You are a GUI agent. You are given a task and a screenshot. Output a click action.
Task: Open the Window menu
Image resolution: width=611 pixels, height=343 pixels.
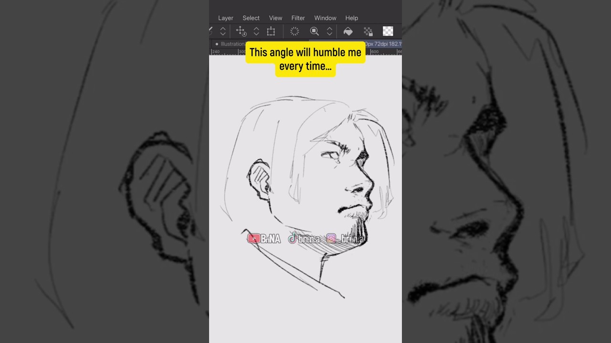point(325,18)
